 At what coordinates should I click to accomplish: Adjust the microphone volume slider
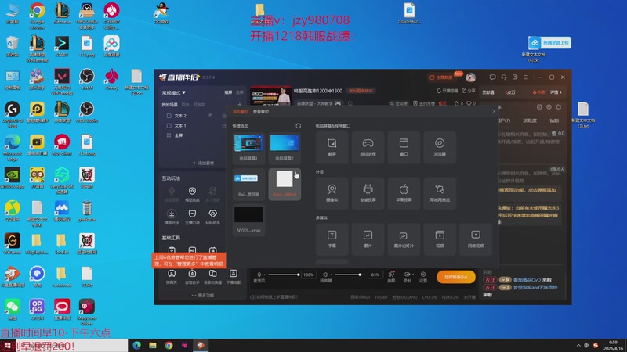click(x=284, y=275)
